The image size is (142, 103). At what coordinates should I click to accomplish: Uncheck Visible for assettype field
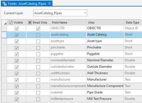[17, 41]
